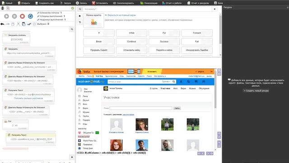
Task: Click Отчет о ресурсах in toolbar
Action: (198, 3)
